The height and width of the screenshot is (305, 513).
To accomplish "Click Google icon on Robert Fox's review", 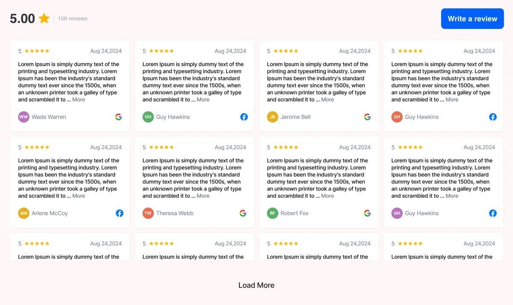I will (x=367, y=213).
